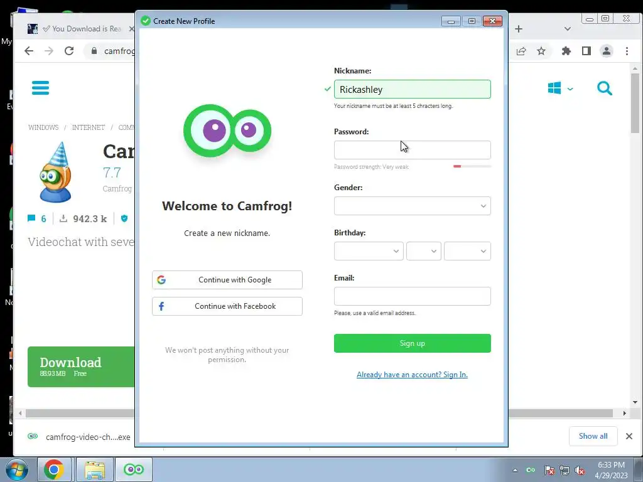Click the browser scroll up arrow
Viewport: 643px width, 482px height.
(x=635, y=68)
